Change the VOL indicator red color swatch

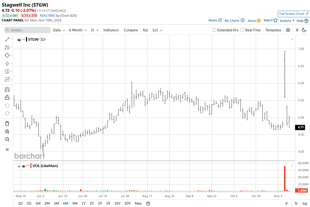point(31,166)
